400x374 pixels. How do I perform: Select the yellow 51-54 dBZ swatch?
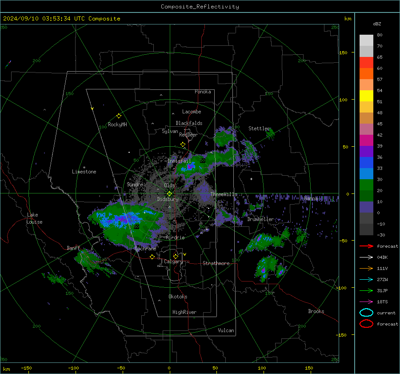pos(366,96)
